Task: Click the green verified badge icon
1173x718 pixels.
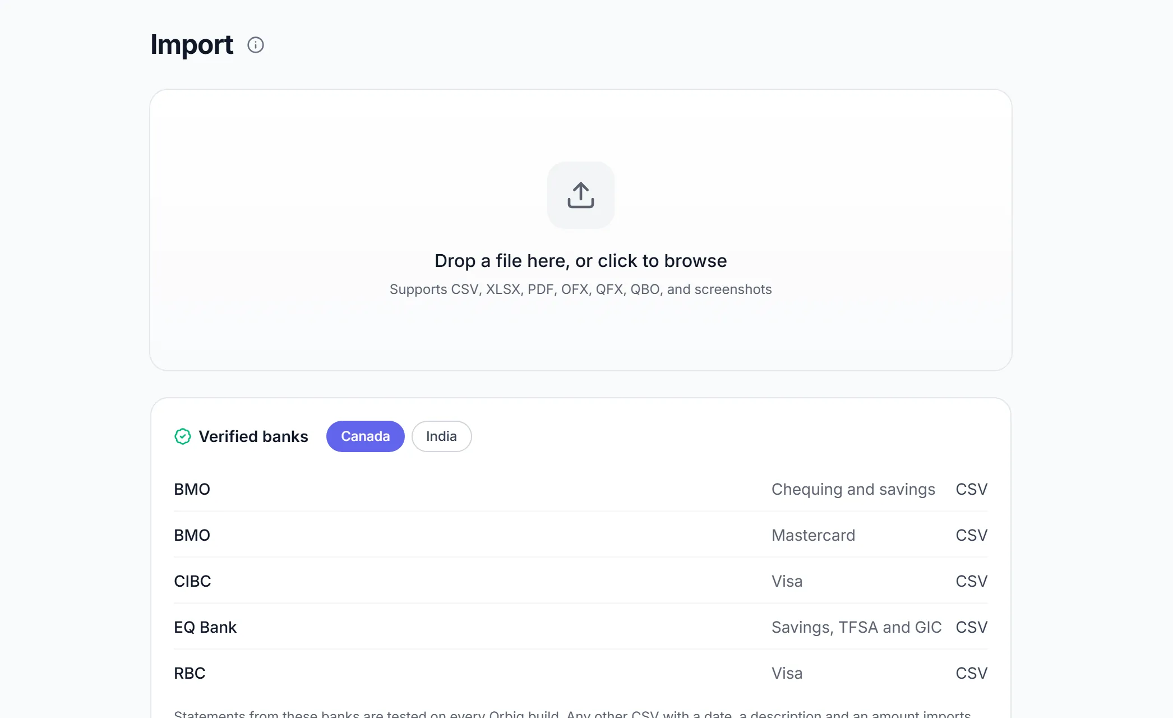Action: (x=183, y=436)
